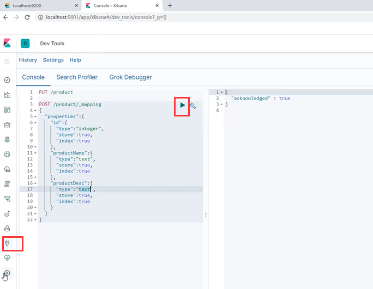Collapse id fold arrow at line 6
This screenshot has width=373, height=289.
35,122
